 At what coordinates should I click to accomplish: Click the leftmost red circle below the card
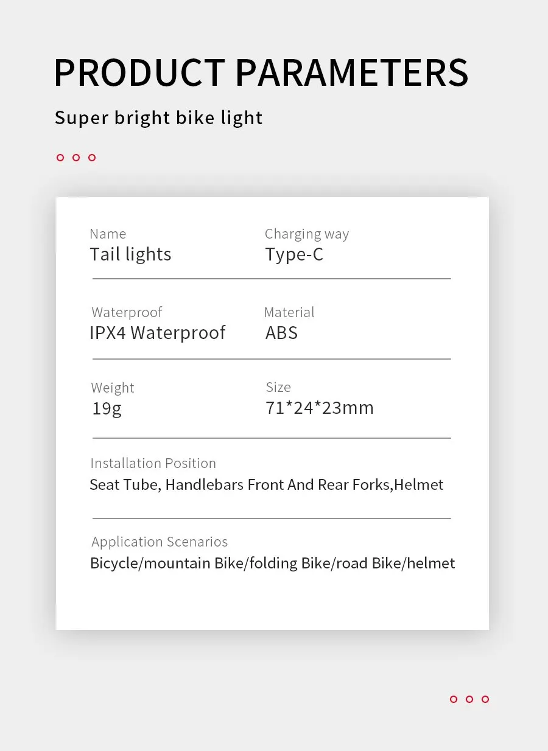click(x=454, y=699)
